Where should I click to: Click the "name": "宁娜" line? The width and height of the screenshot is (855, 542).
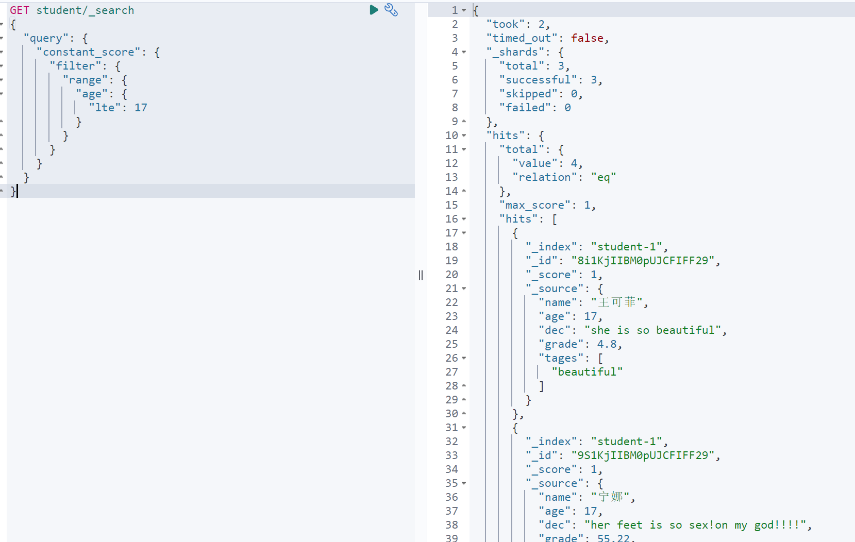[587, 497]
